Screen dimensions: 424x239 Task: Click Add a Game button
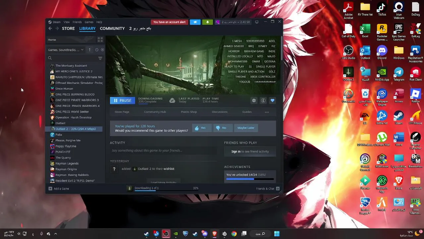tap(59, 189)
